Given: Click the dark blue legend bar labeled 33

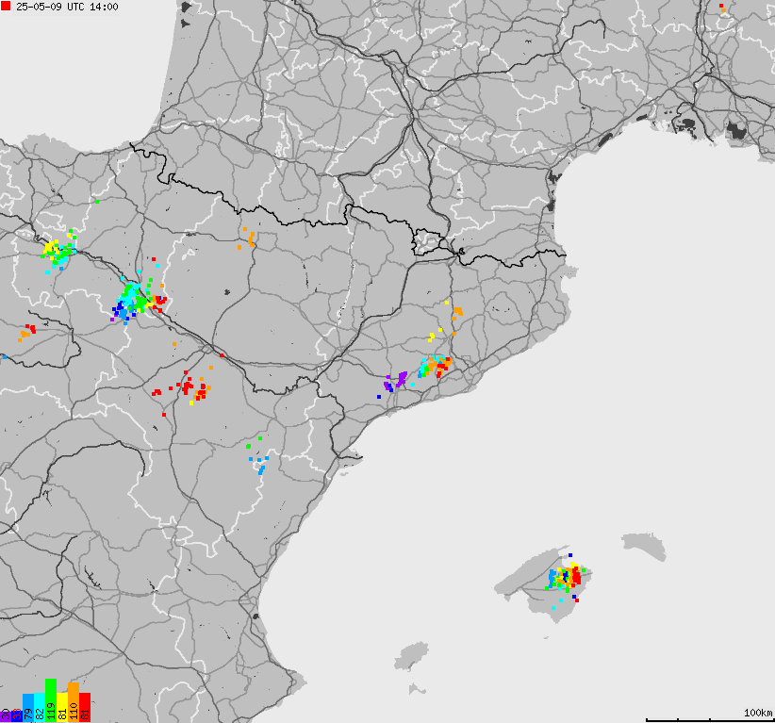Looking at the screenshot, I should [16, 715].
